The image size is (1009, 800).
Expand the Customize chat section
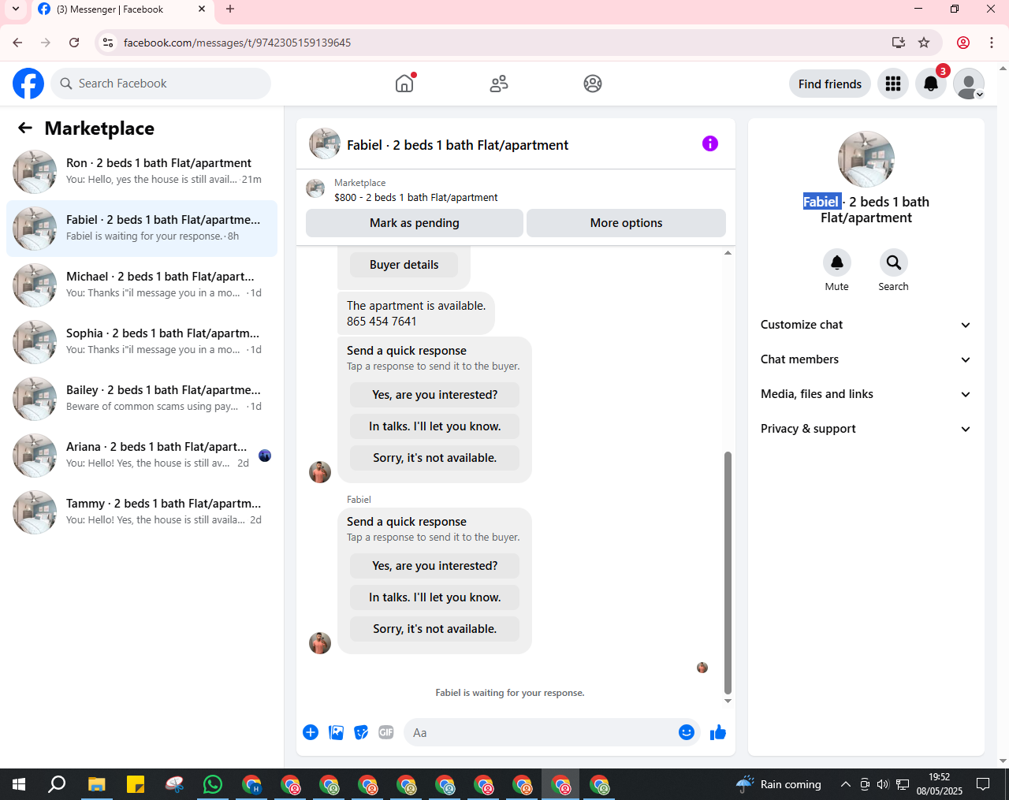coord(866,325)
